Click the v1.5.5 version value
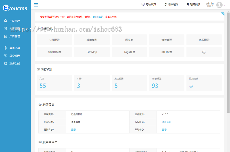 (165, 114)
